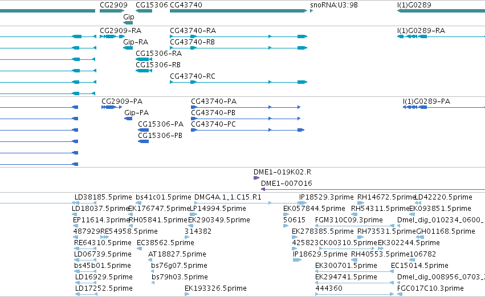Select EST IP18629.5prime

point(320,255)
